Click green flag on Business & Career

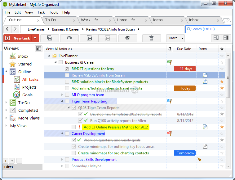click(169, 62)
